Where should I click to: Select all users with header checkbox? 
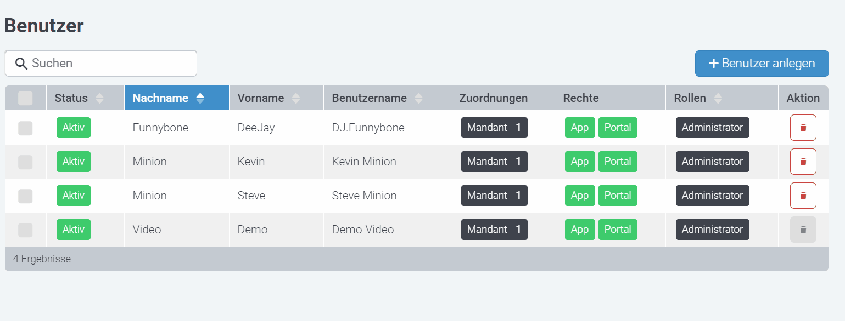[x=25, y=99]
